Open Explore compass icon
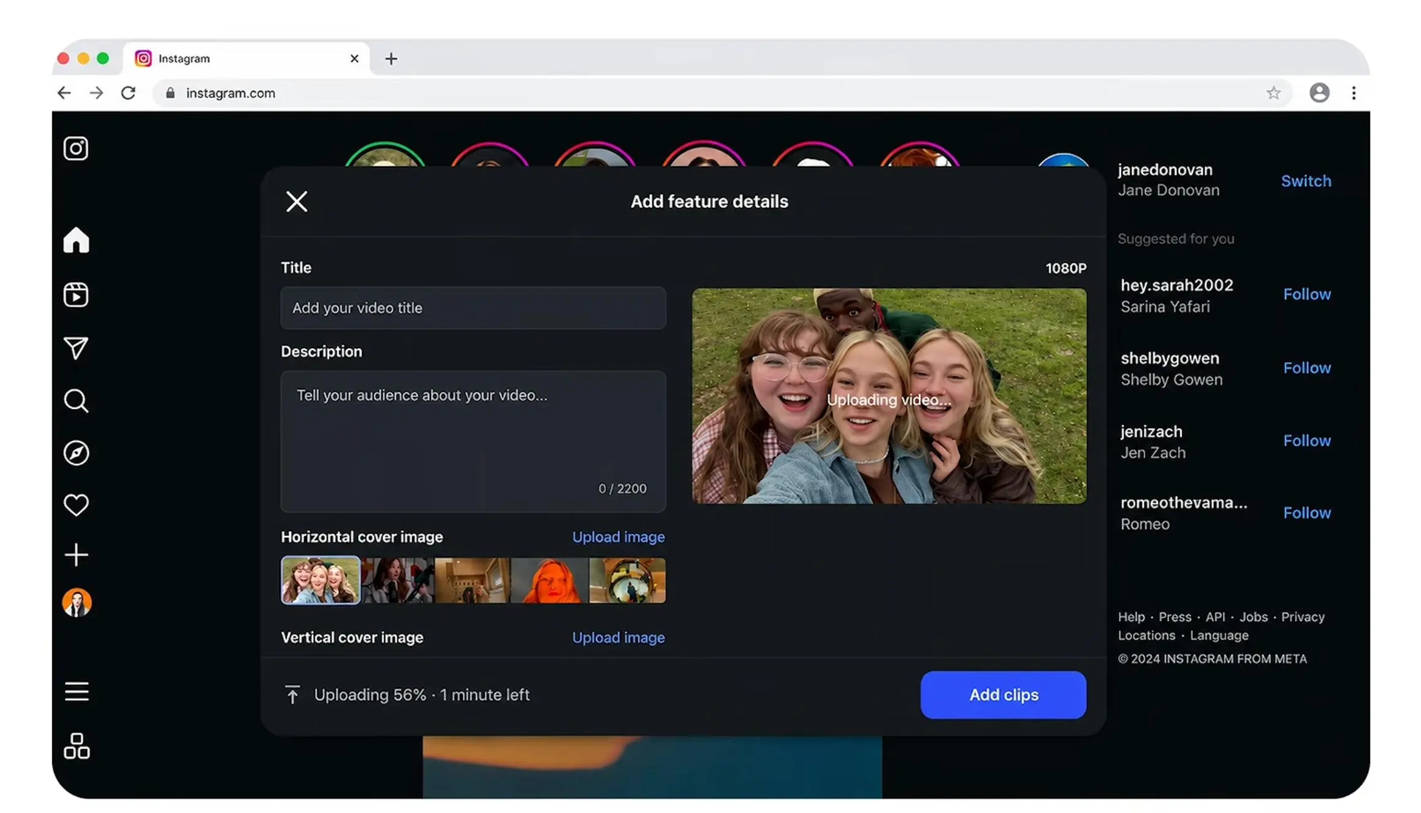1421x813 pixels. [76, 453]
